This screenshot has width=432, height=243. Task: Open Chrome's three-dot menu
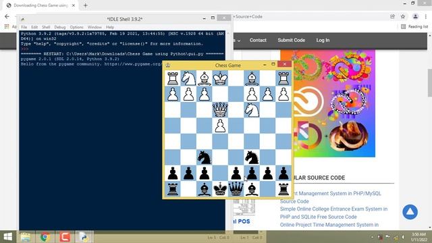coord(426,16)
